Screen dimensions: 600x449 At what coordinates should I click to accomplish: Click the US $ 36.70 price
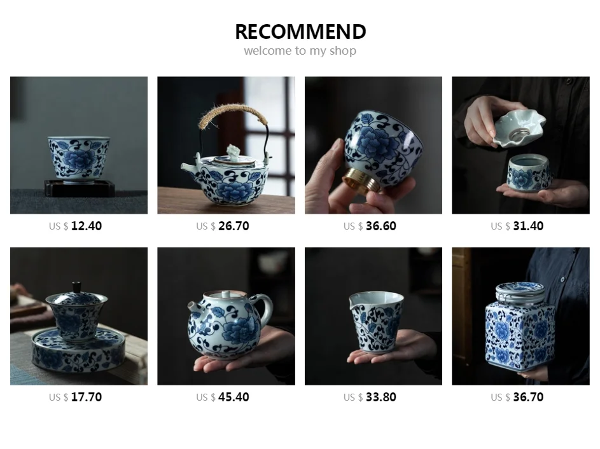click(517, 397)
